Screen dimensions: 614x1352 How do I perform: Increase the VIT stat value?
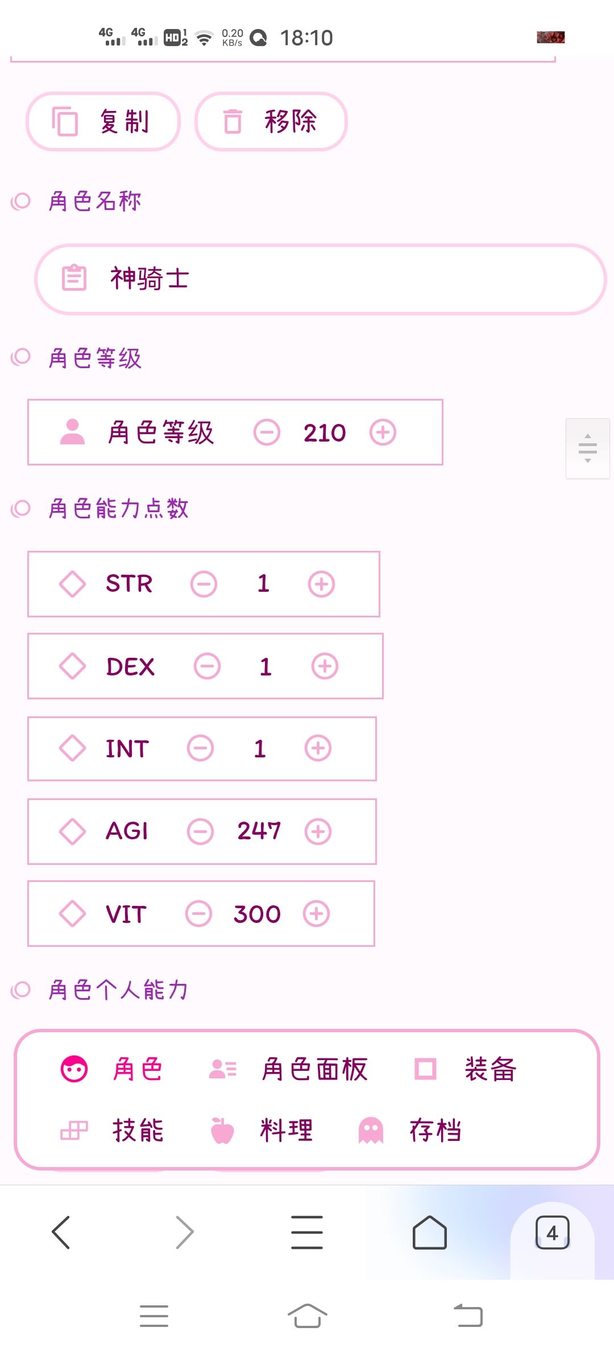click(316, 914)
